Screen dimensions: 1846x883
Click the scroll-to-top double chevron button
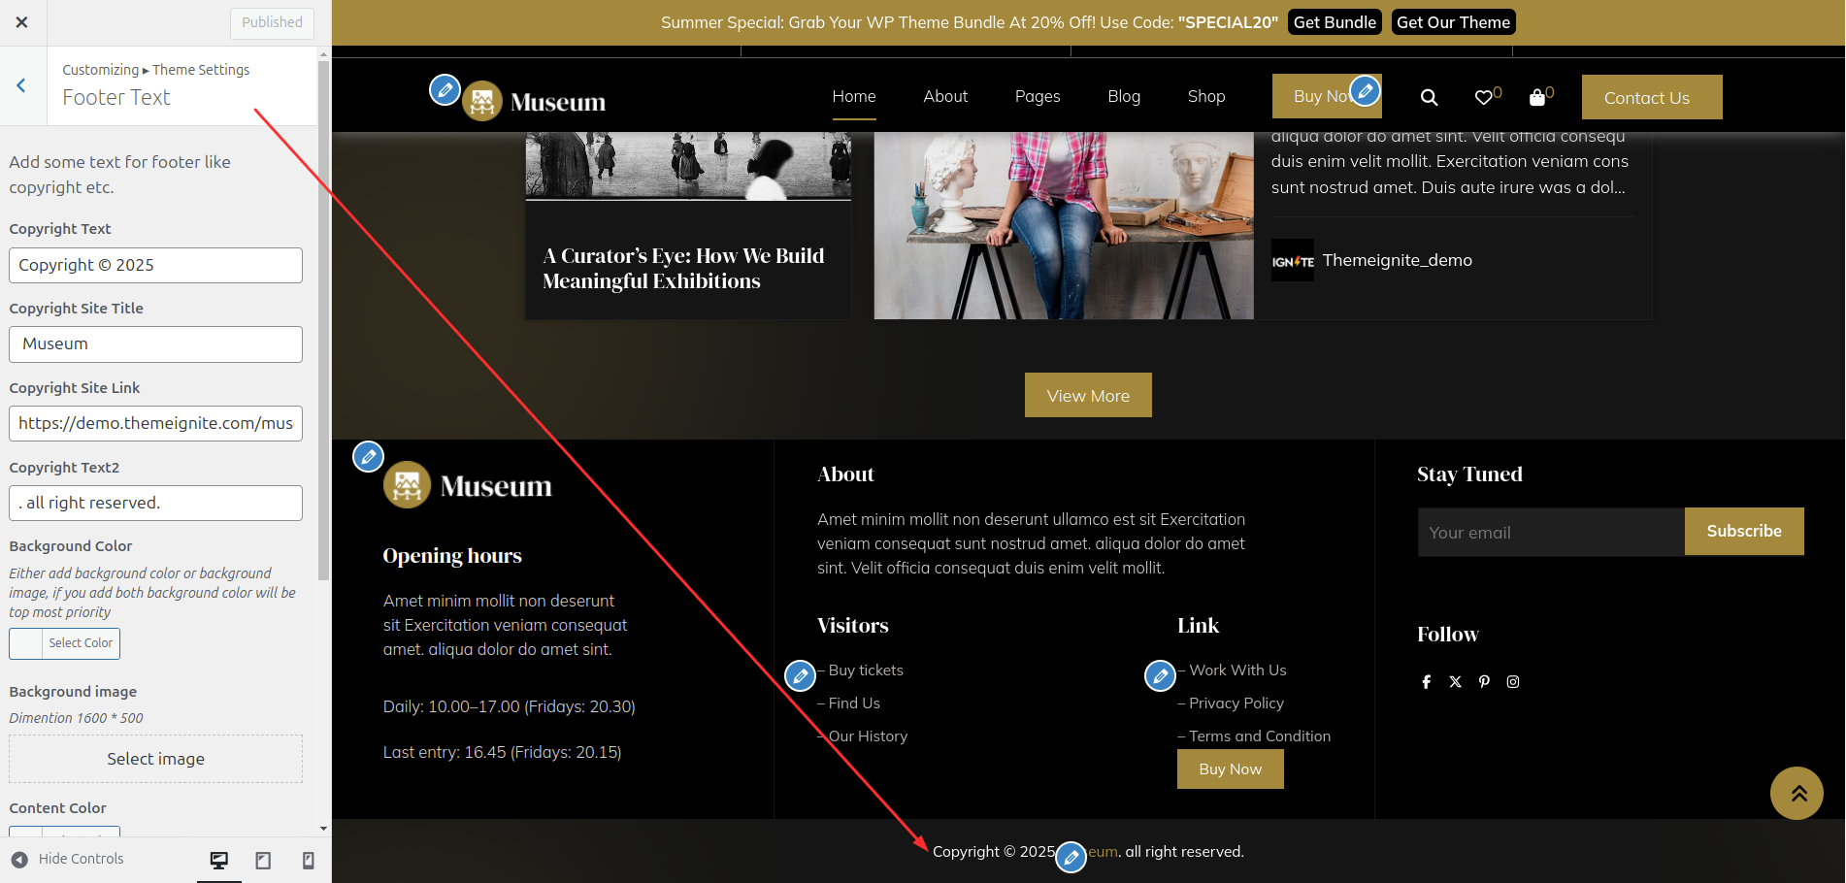1797,793
